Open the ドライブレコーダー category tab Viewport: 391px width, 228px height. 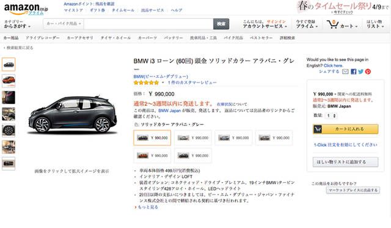pos(43,38)
